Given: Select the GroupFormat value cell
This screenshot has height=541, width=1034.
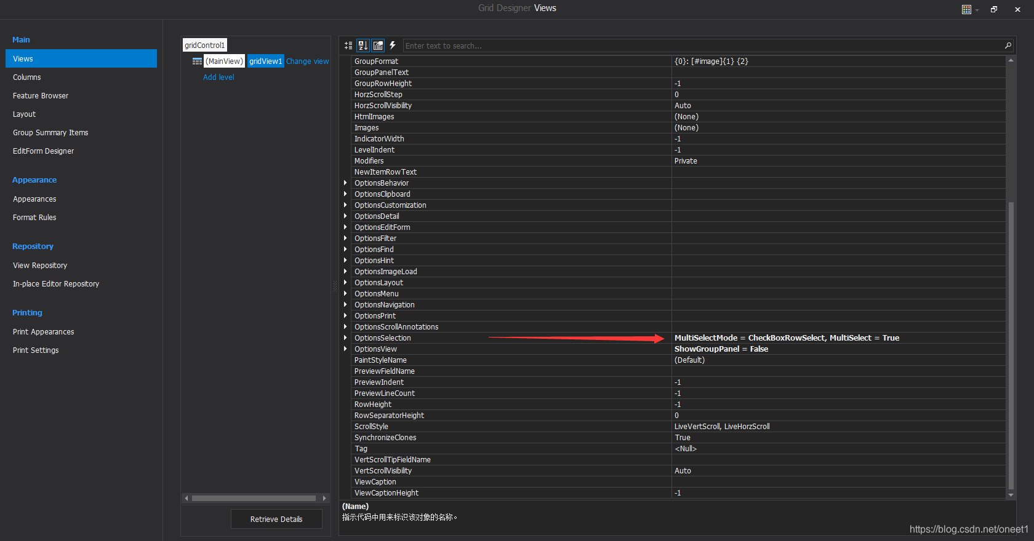Looking at the screenshot, I should (x=838, y=61).
